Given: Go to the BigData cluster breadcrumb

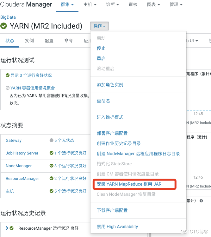Looking at the screenshot, I should 8,17.
